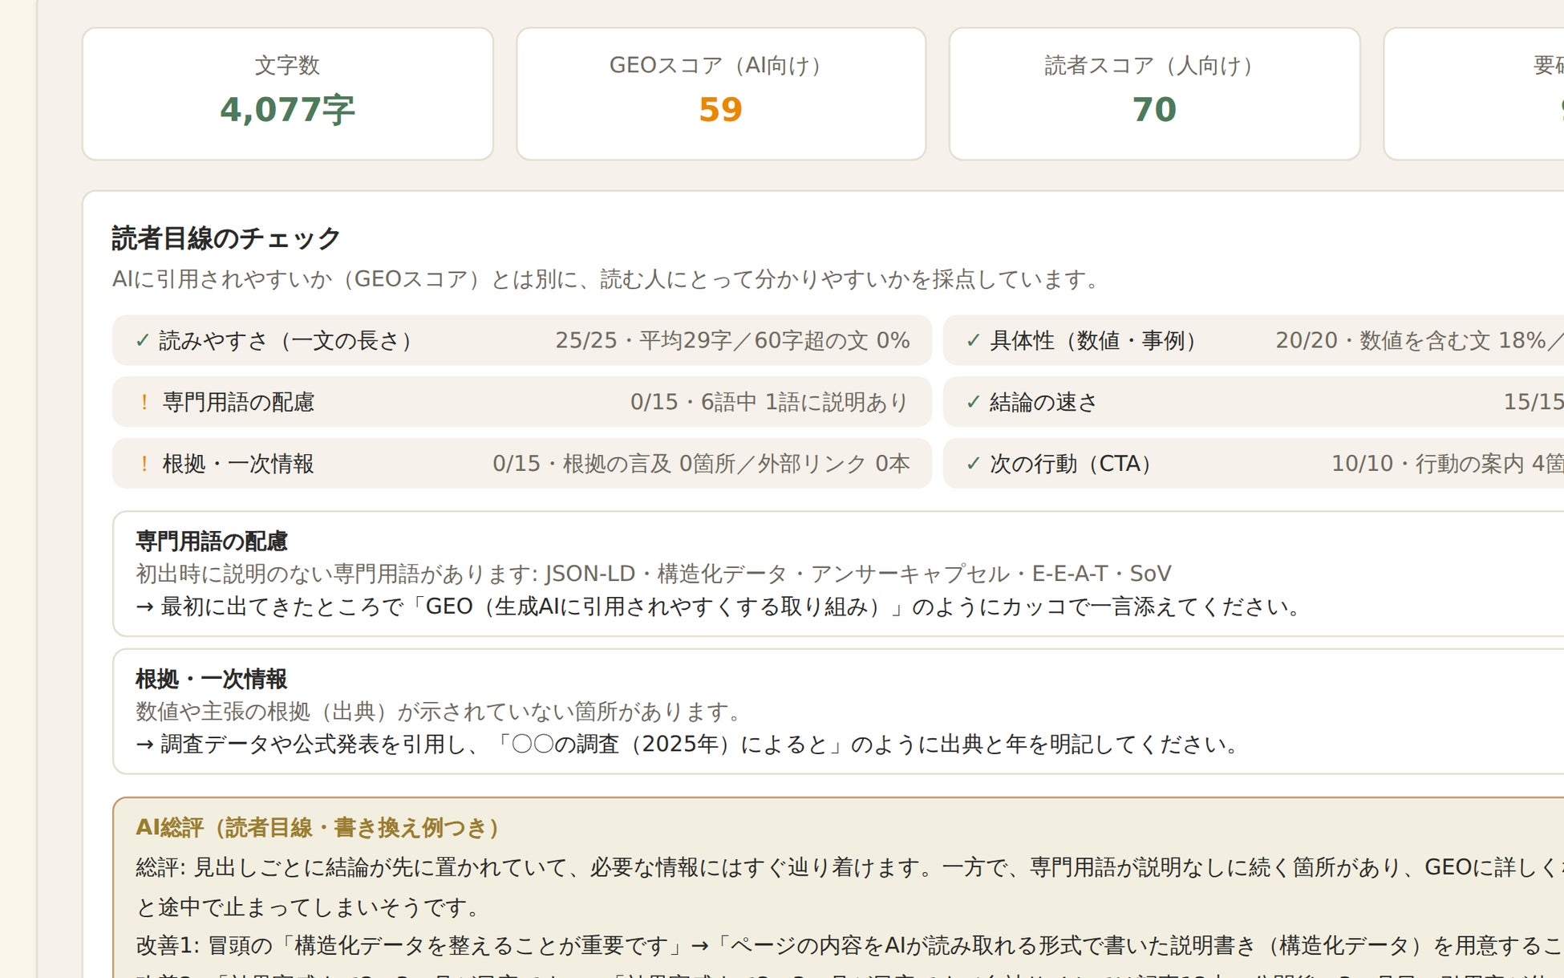Open the GEOスコア（AI向け）card
Image resolution: width=1564 pixels, height=978 pixels.
(721, 94)
